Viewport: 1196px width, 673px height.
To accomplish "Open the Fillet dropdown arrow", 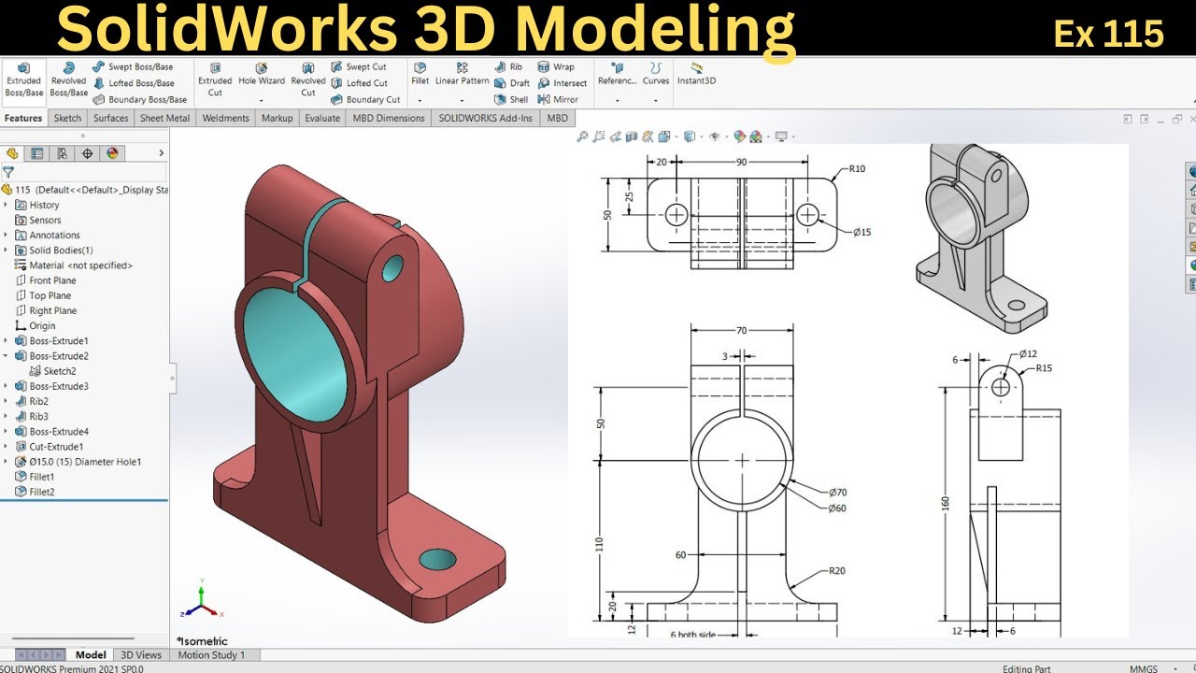I will point(420,100).
